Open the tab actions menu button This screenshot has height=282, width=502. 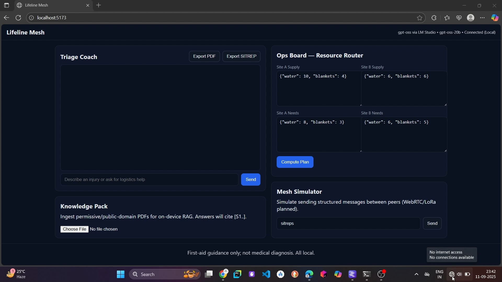coord(7,5)
